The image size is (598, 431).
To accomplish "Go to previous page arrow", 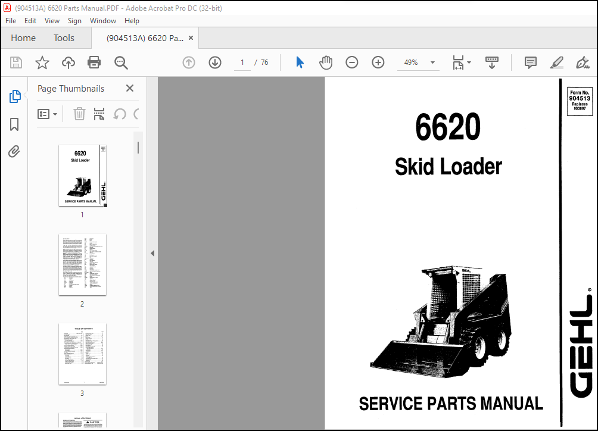I will [x=189, y=63].
